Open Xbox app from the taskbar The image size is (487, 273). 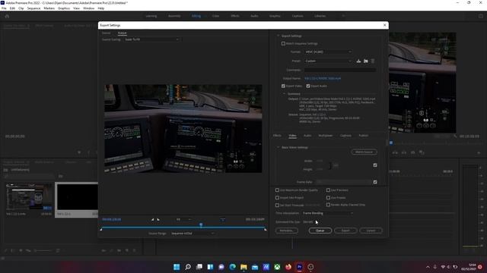click(277, 267)
